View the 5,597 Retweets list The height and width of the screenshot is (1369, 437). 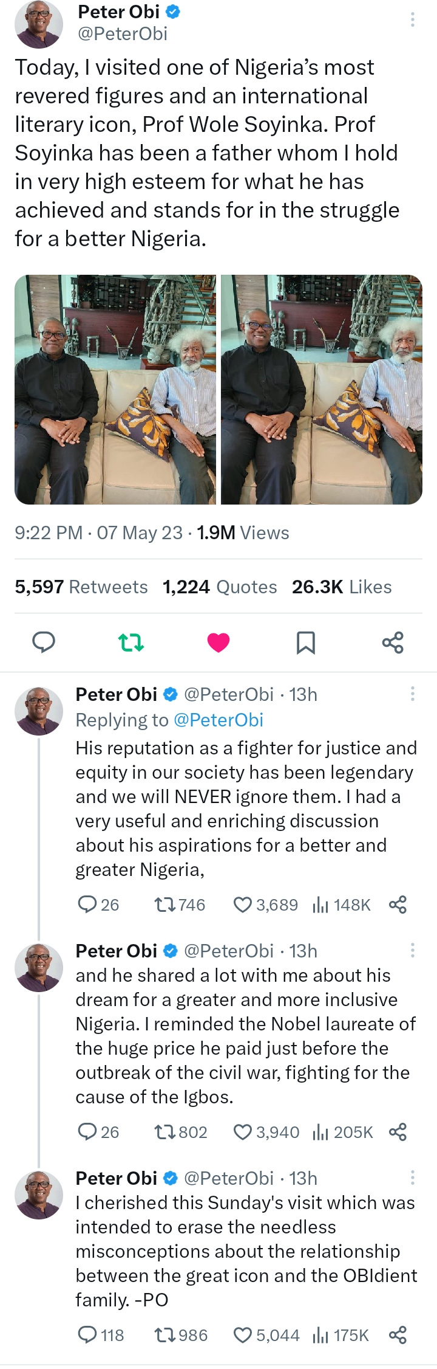point(81,587)
